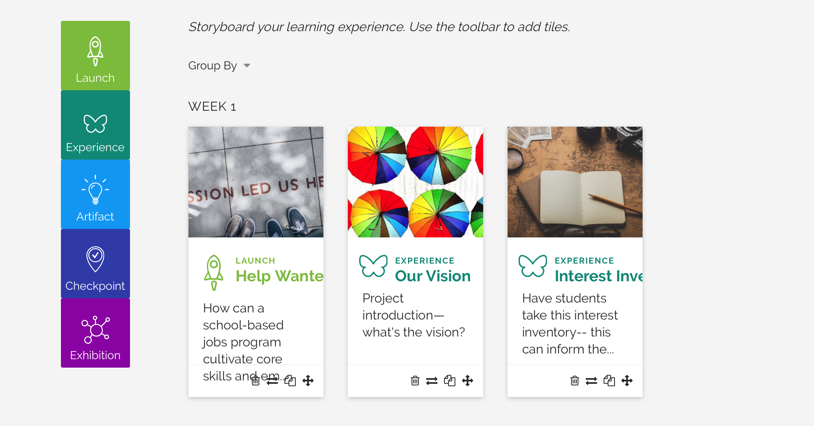Open the Group By dropdown
814x426 pixels.
click(219, 65)
